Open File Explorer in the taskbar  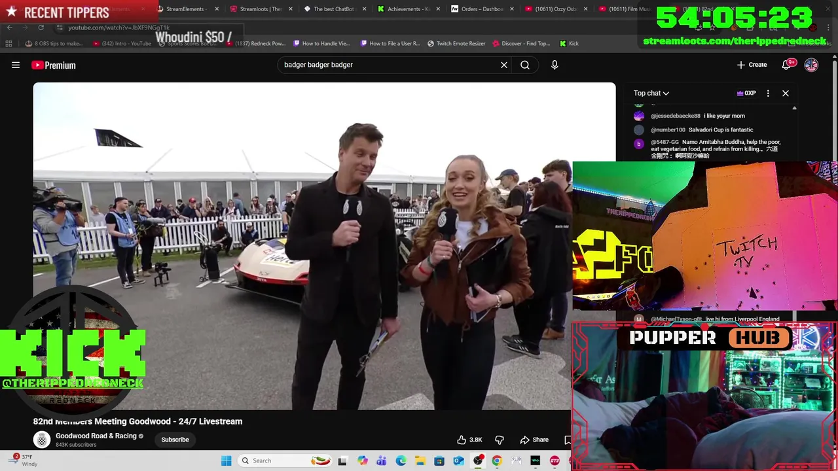420,461
